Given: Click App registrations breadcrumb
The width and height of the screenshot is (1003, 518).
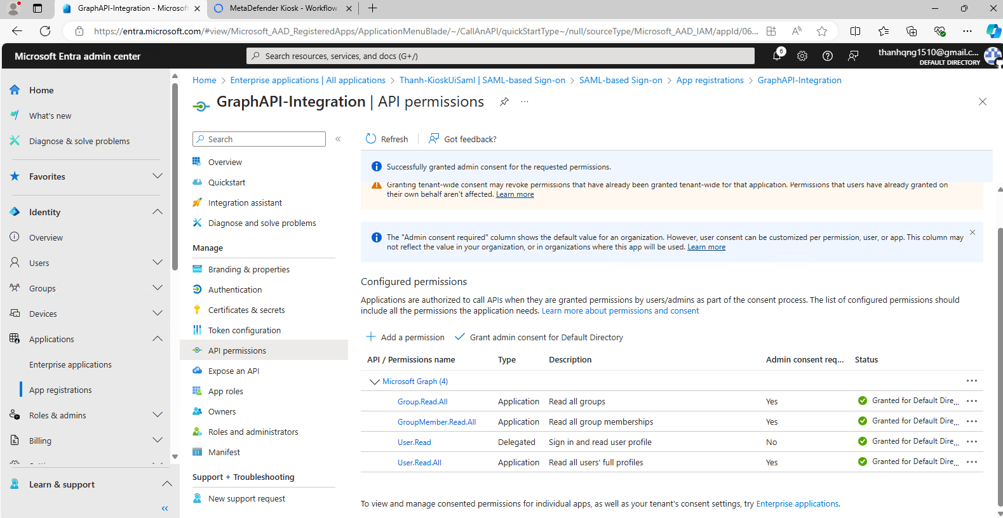Looking at the screenshot, I should [x=710, y=80].
